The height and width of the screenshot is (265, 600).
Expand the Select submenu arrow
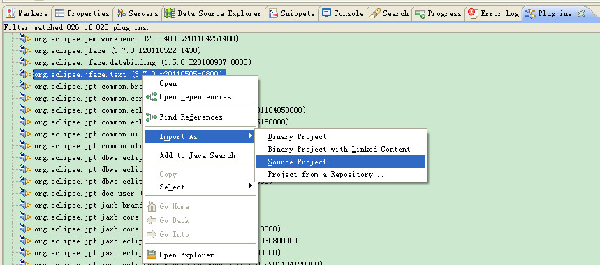251,186
